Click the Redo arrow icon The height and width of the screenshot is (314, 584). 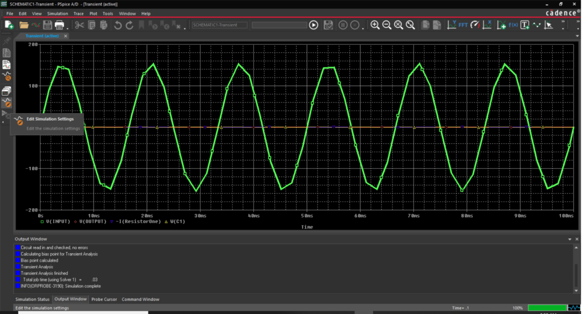pos(129,25)
